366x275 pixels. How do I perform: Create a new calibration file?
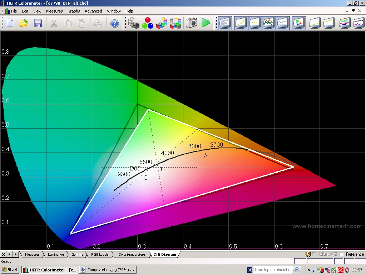10,23
